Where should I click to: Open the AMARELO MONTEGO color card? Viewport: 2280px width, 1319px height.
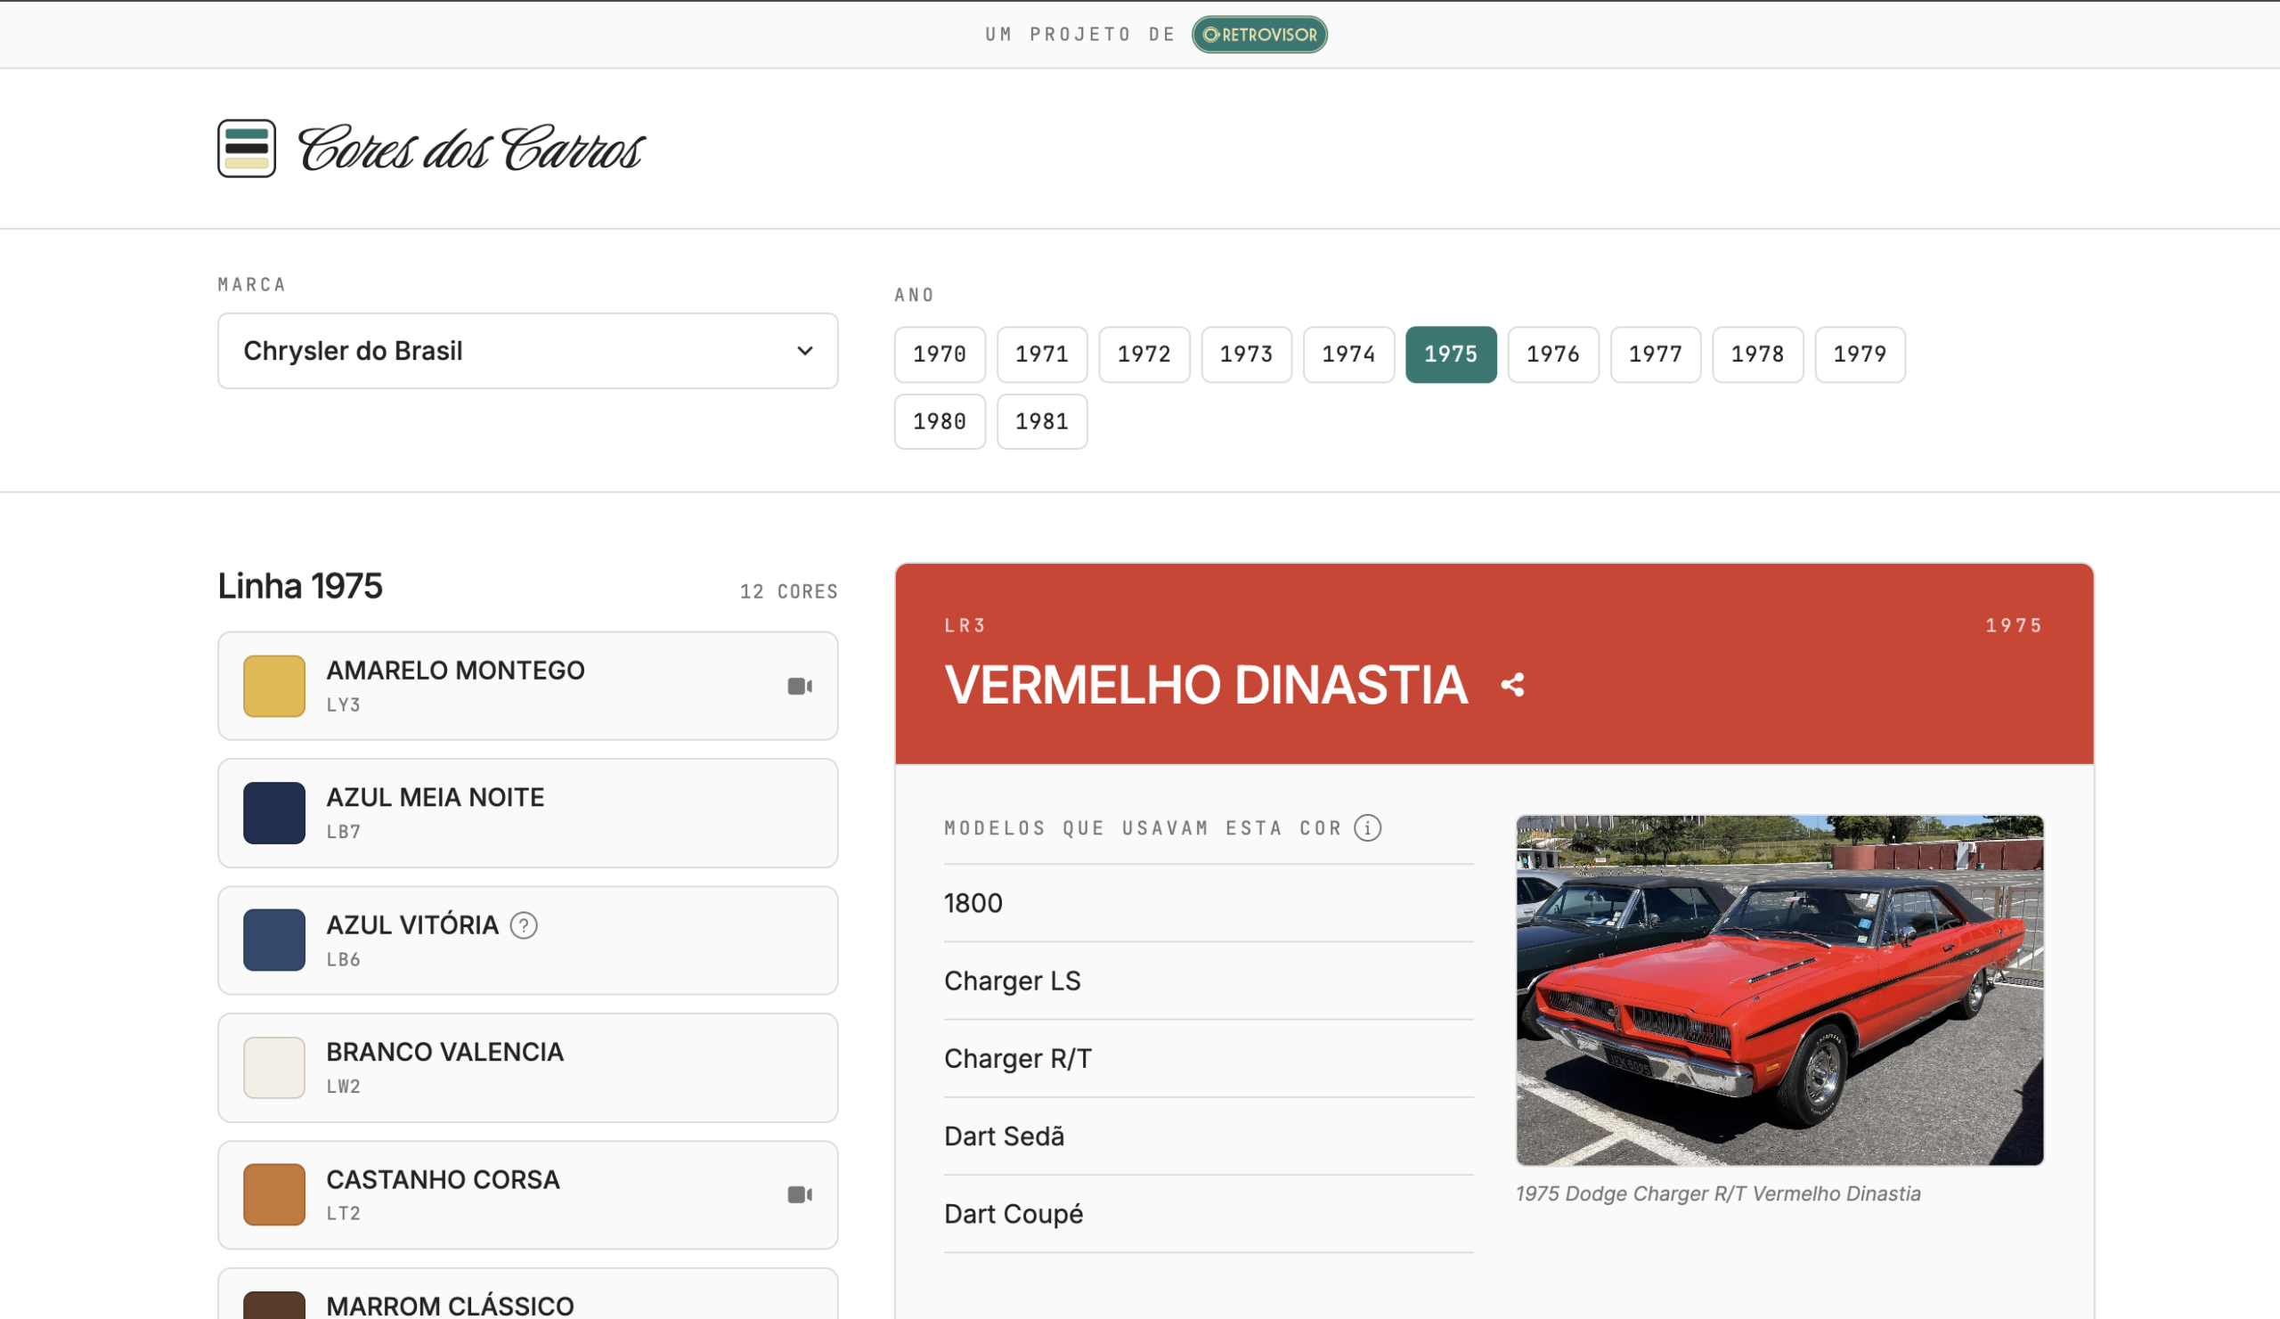pos(527,687)
